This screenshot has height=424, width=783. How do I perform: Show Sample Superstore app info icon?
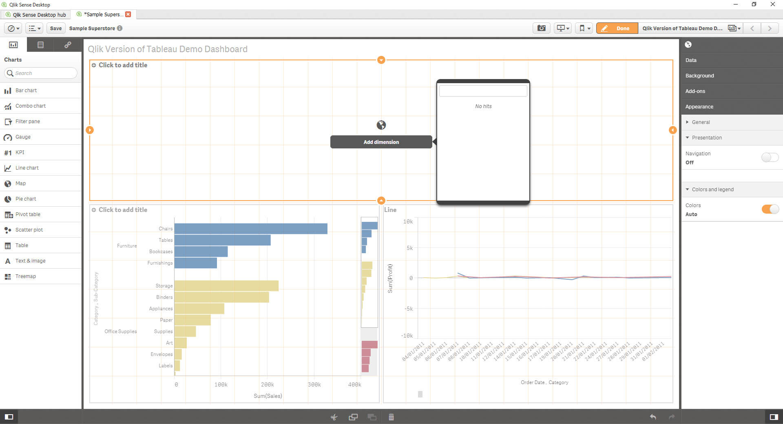120,28
